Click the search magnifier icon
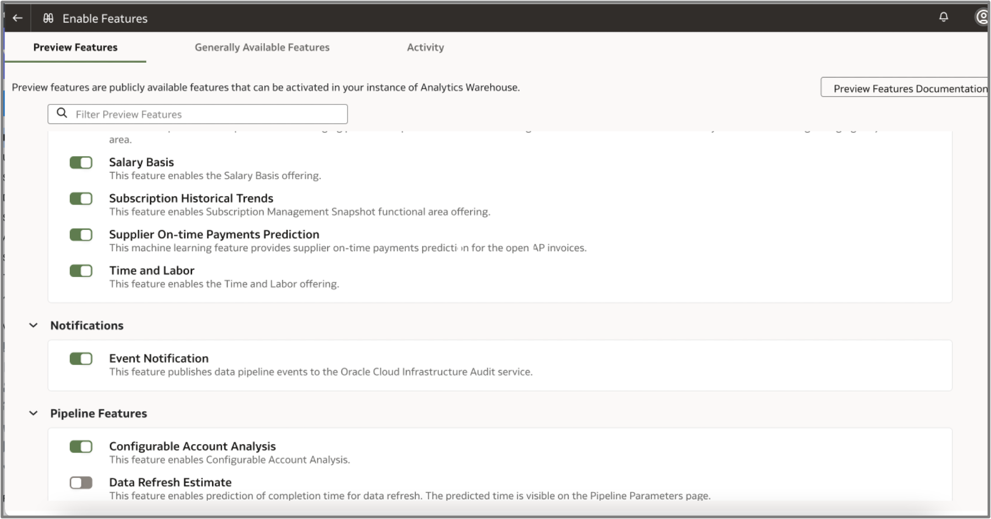 (62, 113)
